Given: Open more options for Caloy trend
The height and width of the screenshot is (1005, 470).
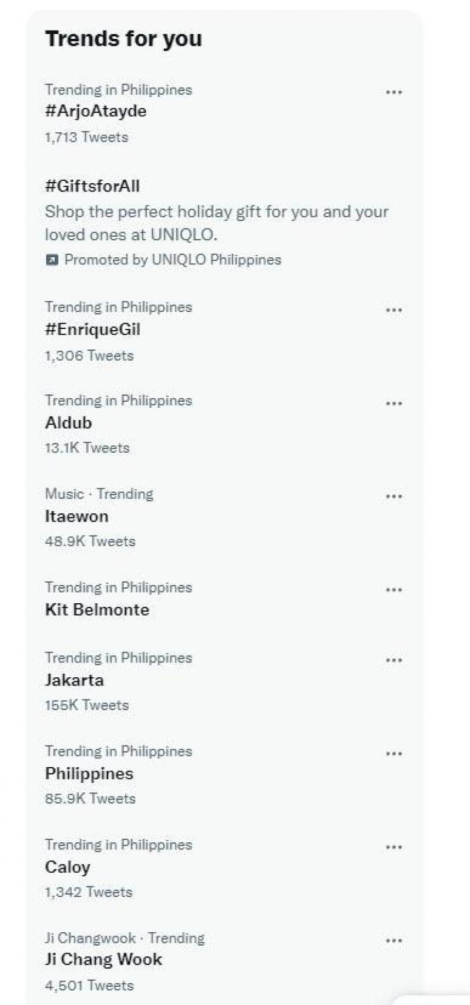Looking at the screenshot, I should 394,847.
